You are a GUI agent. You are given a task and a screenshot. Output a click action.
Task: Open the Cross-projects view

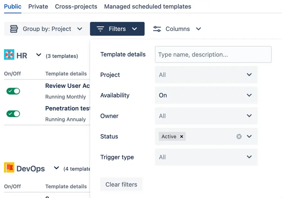[x=76, y=6]
